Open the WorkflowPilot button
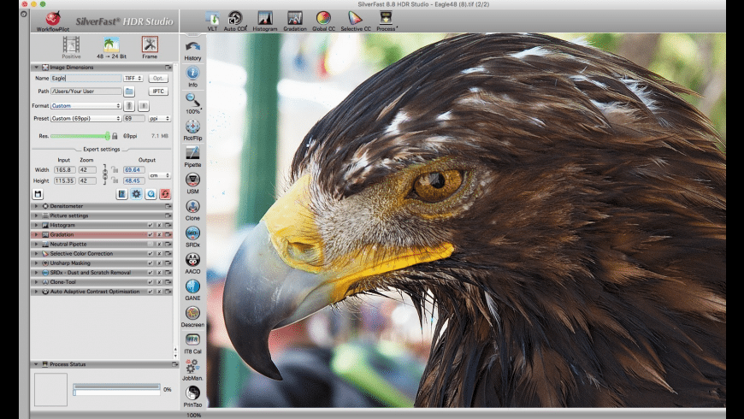Image resolution: width=744 pixels, height=419 pixels. coord(53,18)
